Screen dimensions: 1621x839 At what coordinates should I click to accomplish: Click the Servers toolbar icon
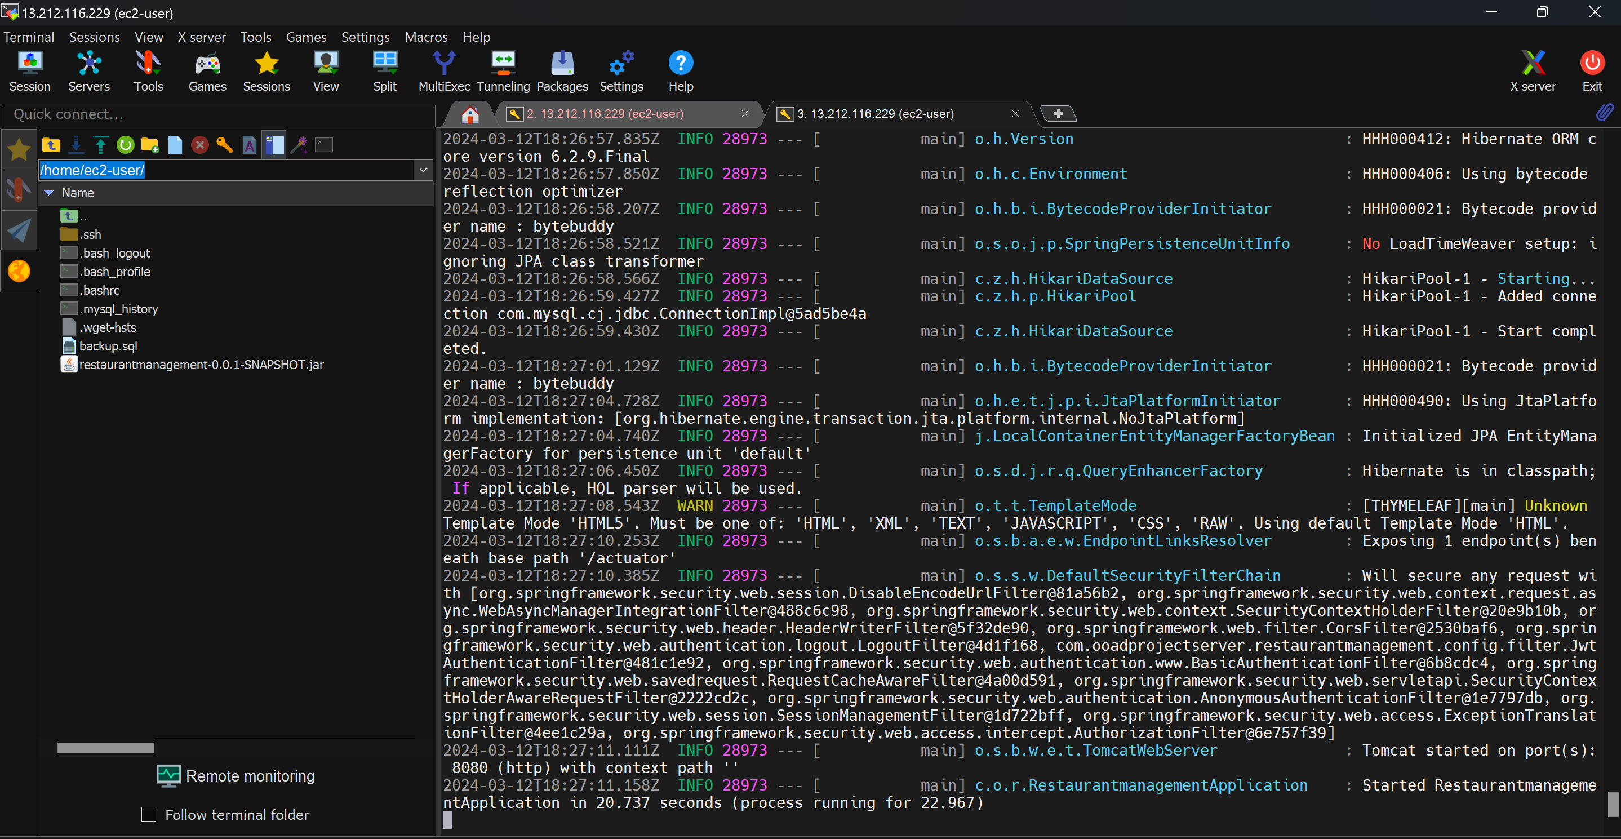pyautogui.click(x=88, y=71)
